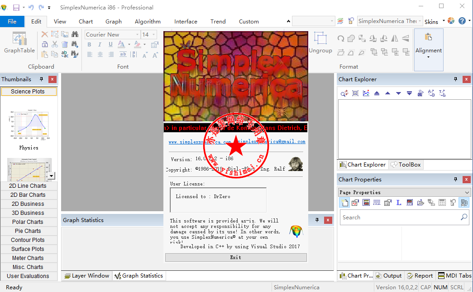Switch to the Chart ribbon tab
The height and width of the screenshot is (292, 473).
point(86,21)
